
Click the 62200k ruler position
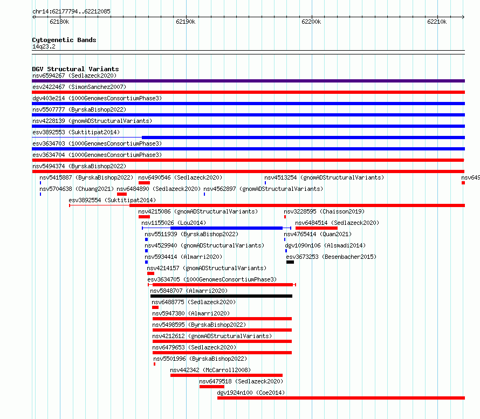(311, 22)
